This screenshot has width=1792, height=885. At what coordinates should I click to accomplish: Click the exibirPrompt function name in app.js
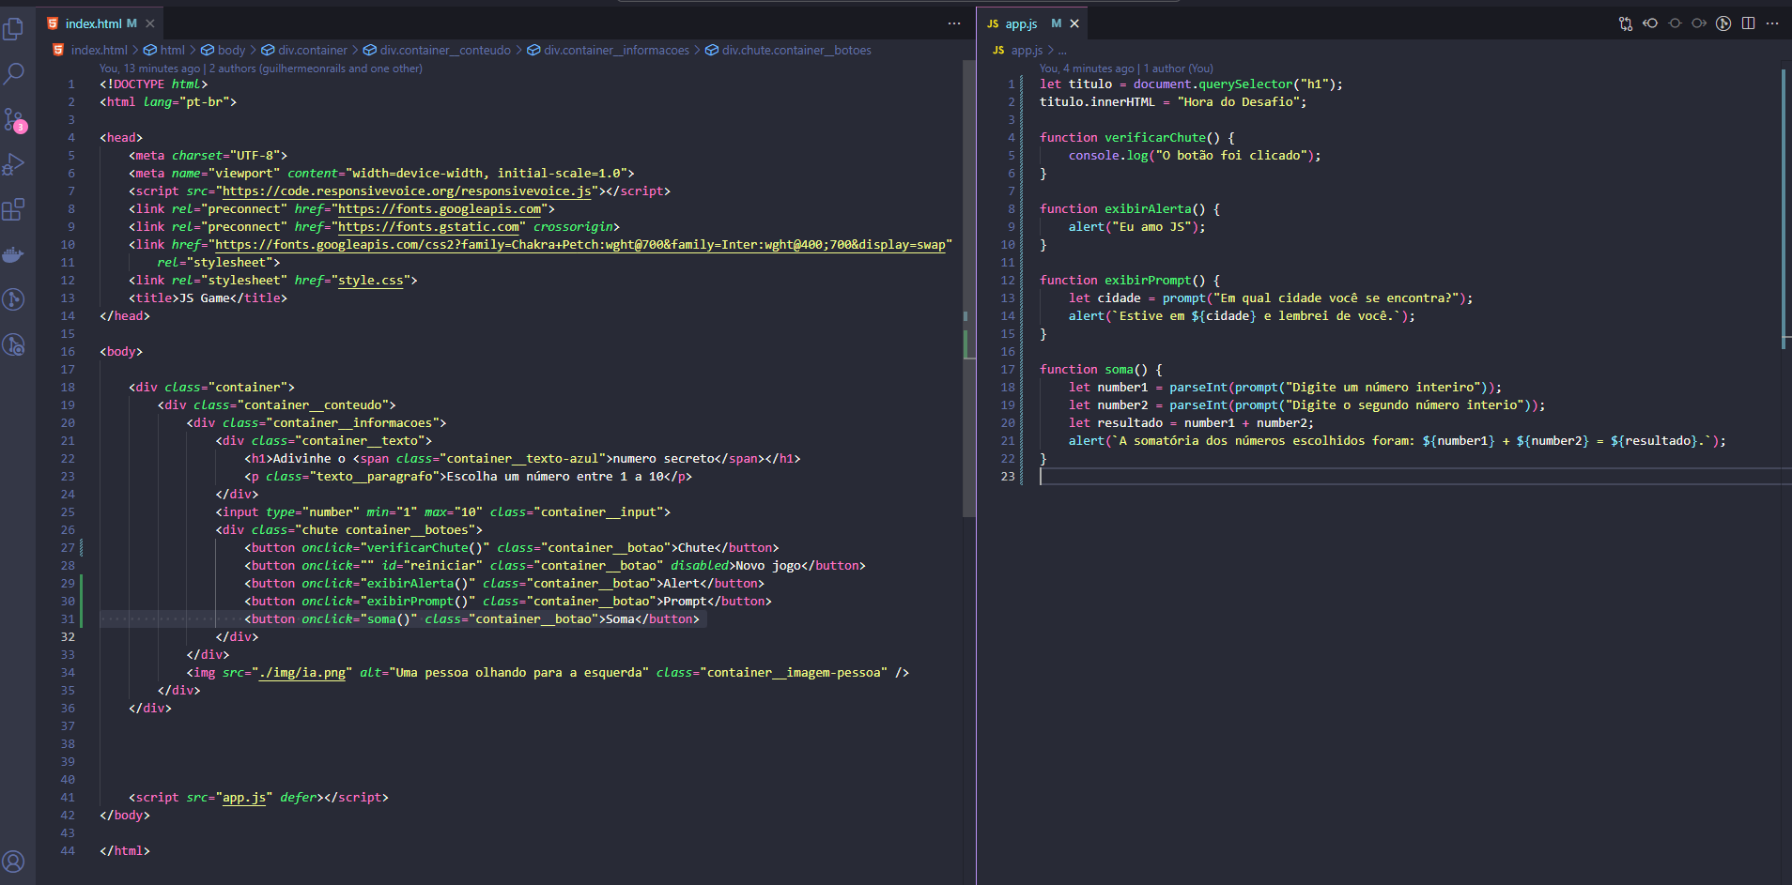point(1148,281)
